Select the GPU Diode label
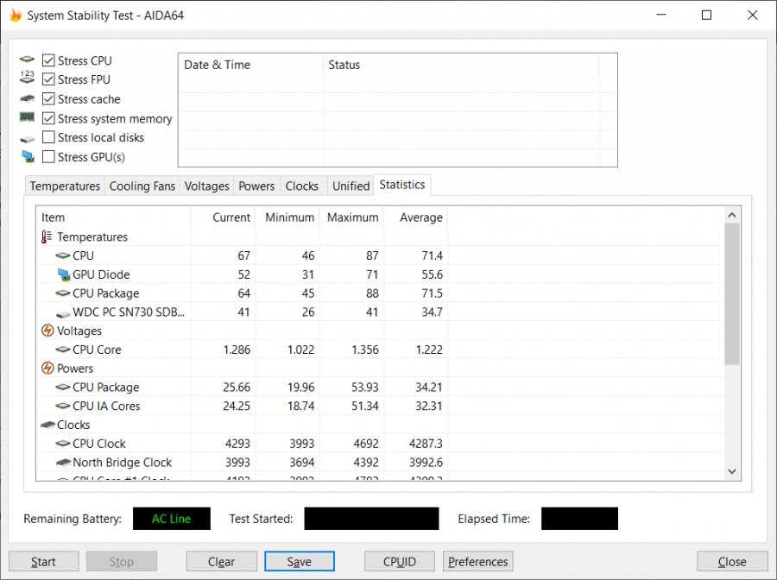Viewport: 777px width, 580px height. click(x=101, y=274)
